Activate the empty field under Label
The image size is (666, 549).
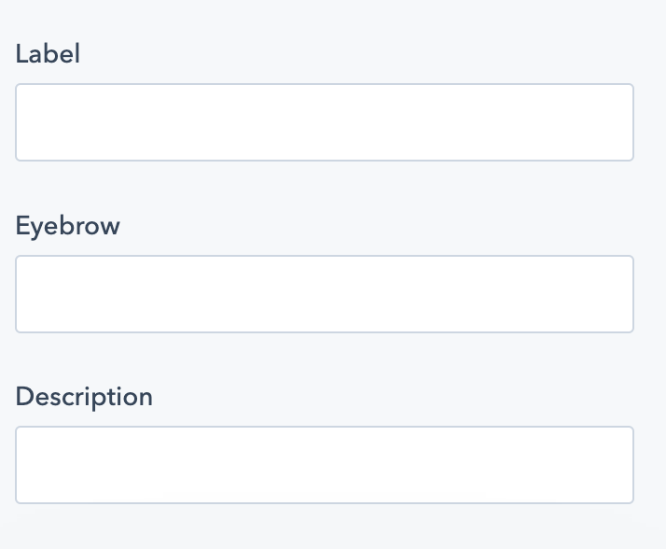click(x=325, y=122)
